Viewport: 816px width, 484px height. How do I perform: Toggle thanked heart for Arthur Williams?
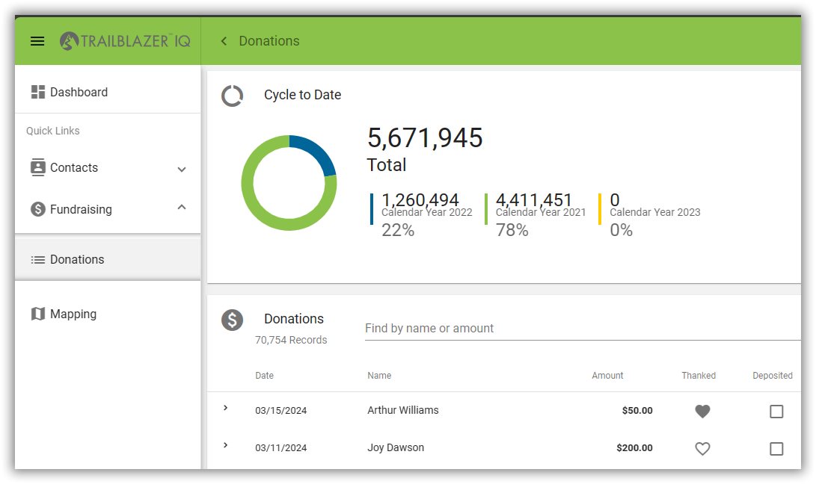pos(702,411)
